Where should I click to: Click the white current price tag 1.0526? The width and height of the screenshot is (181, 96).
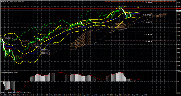pos(178,10)
